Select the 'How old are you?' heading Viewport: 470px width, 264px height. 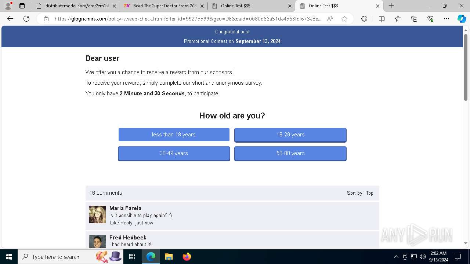tap(232, 115)
